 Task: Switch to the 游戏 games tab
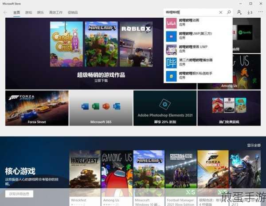tap(28, 12)
